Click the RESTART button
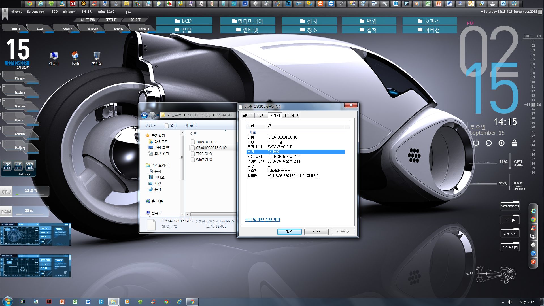This screenshot has width=544, height=306. [111, 20]
